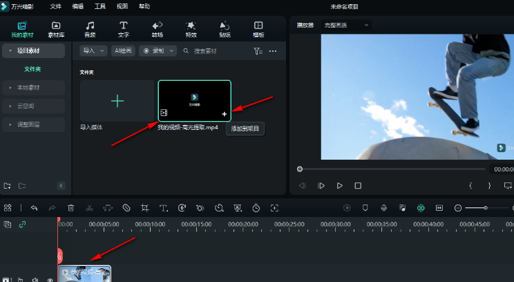Stop the preview playback
514x282 pixels.
click(x=358, y=186)
